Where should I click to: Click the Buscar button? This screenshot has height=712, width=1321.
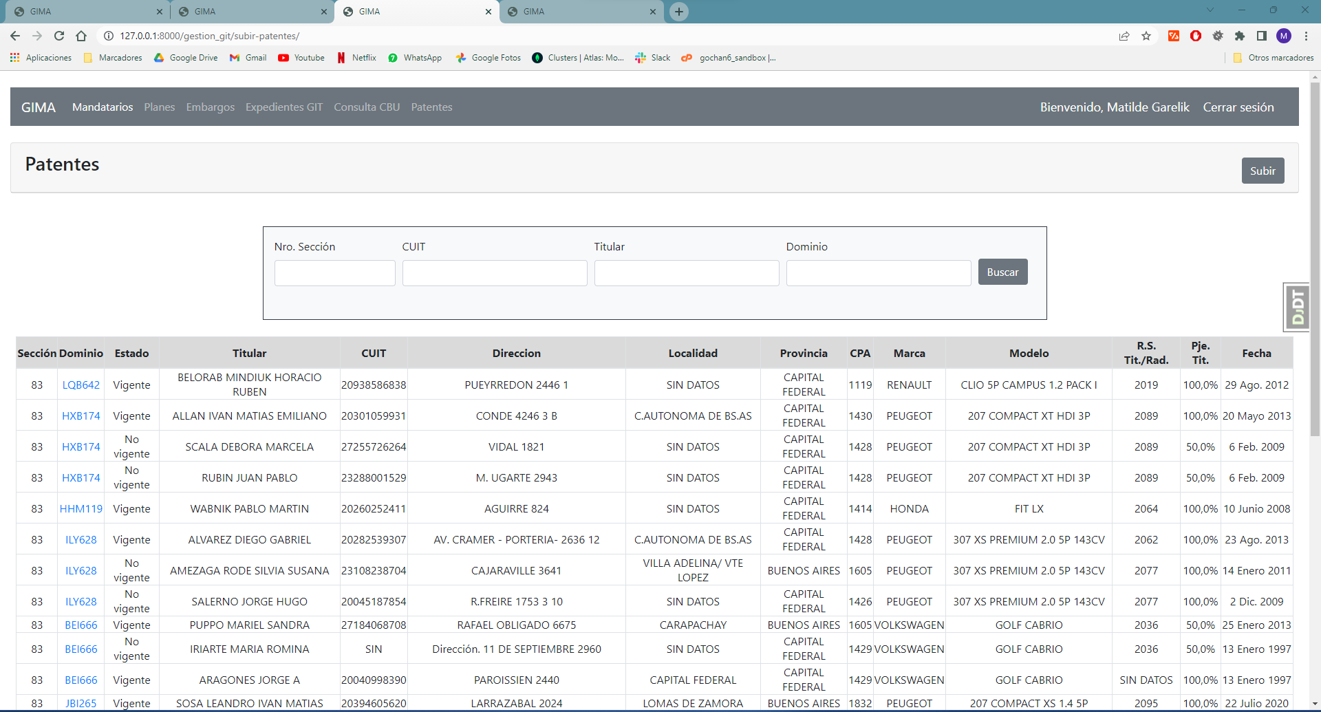point(1002,272)
